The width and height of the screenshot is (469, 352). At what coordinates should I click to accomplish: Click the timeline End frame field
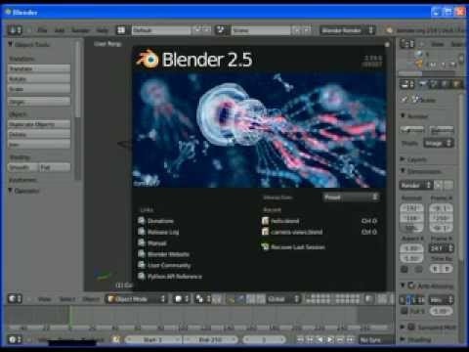pyautogui.click(x=210, y=339)
